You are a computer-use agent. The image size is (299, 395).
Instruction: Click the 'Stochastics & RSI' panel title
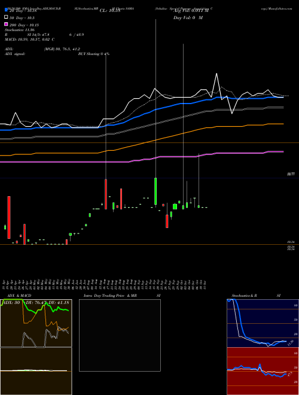(x=256, y=296)
